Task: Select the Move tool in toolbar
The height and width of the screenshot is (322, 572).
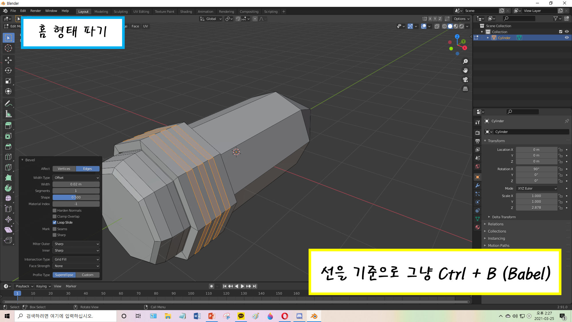Action: click(x=8, y=60)
